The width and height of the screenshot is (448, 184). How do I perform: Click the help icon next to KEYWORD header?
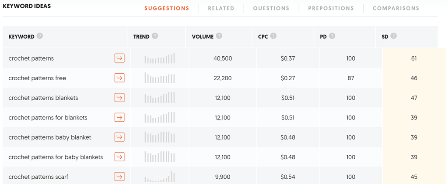coord(40,36)
